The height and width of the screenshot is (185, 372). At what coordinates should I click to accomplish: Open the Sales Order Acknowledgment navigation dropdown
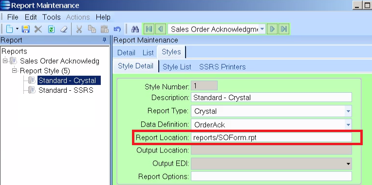pos(262,29)
